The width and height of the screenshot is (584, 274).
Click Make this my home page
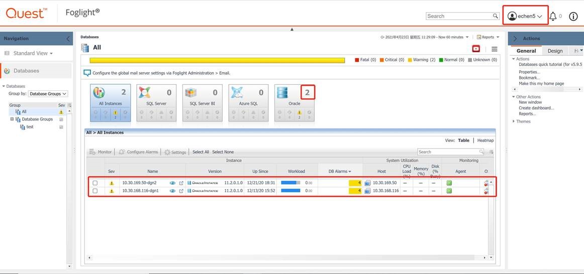coord(541,84)
